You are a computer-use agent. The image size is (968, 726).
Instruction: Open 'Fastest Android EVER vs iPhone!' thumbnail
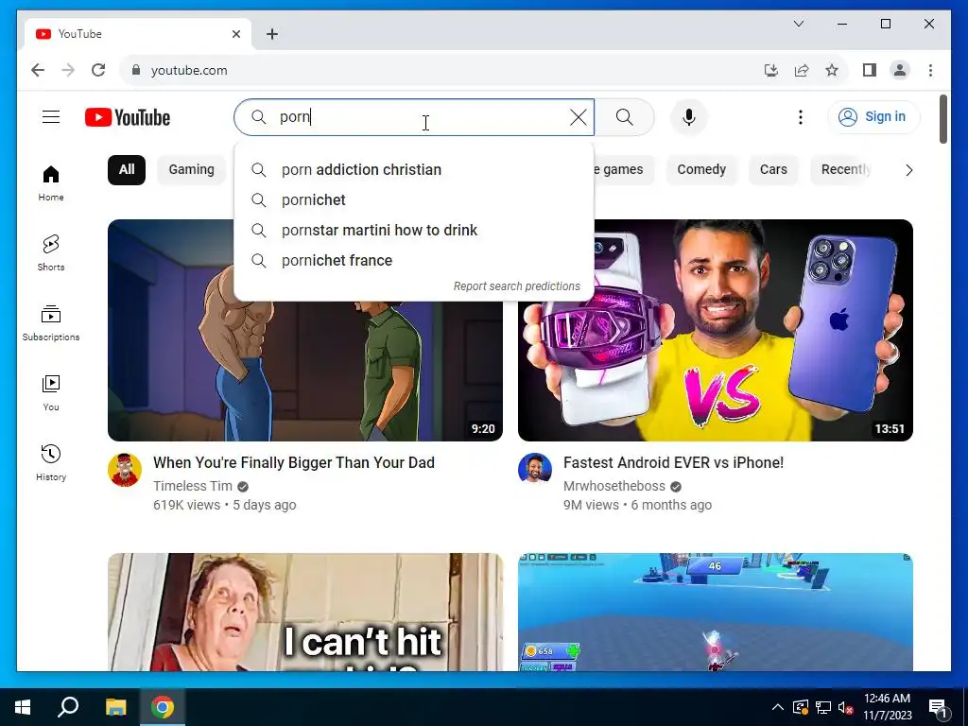[715, 330]
